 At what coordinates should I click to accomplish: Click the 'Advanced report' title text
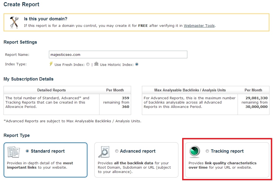[x=138, y=151]
